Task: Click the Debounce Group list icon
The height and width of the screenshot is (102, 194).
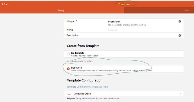Action: click(x=69, y=94)
